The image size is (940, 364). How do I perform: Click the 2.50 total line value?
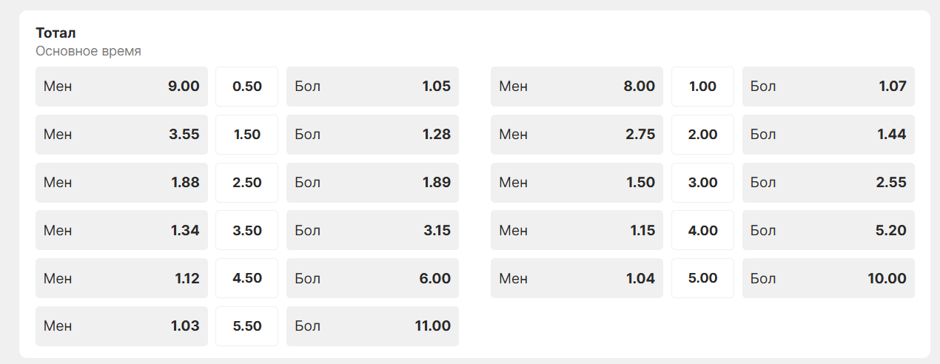[247, 183]
